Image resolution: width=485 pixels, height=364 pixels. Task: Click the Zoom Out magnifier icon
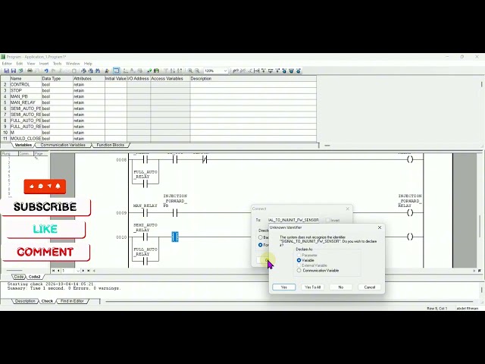tap(197, 71)
